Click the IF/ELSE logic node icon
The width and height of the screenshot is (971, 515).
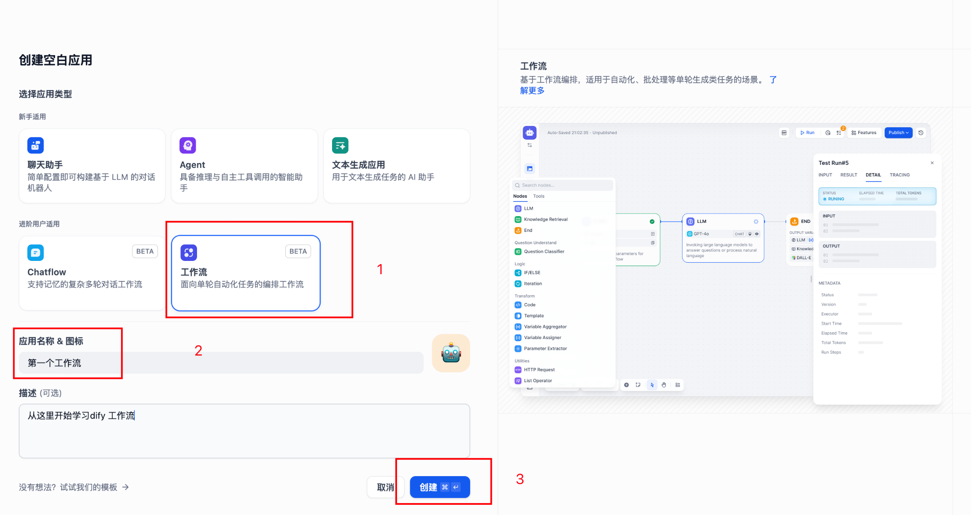[518, 273]
